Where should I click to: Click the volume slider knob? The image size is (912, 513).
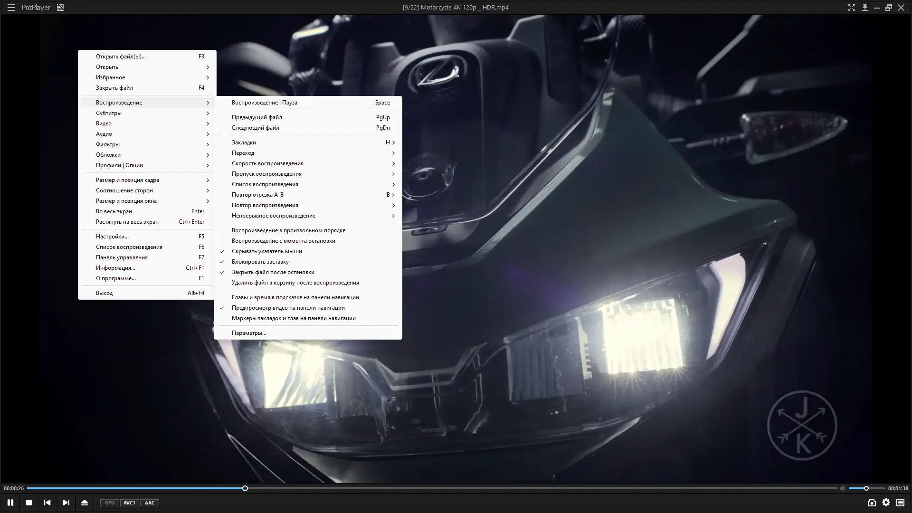tap(866, 488)
